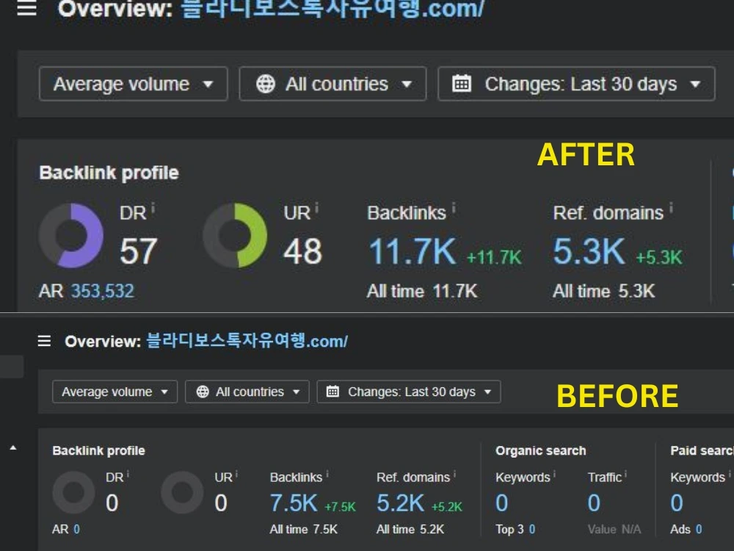
Task: Click info icon beside Ref. domains 5.2K
Action: [x=454, y=475]
